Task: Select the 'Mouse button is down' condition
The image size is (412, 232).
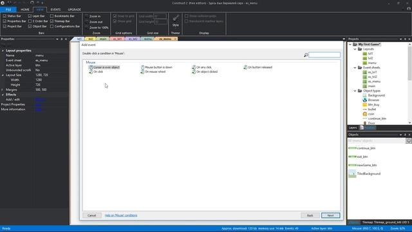Action: click(156, 67)
